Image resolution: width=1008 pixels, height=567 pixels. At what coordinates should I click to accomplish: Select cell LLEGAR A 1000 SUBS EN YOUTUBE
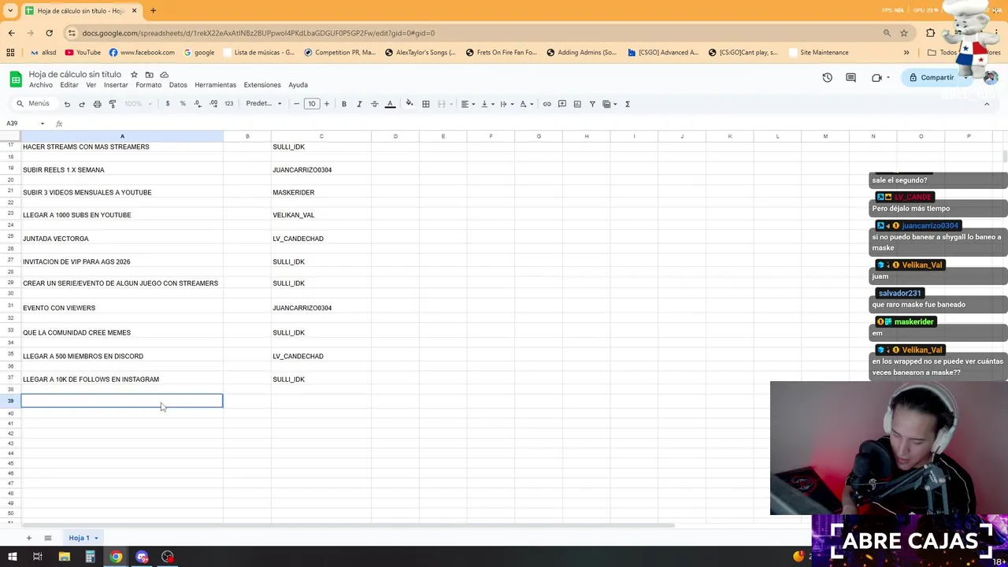point(122,215)
